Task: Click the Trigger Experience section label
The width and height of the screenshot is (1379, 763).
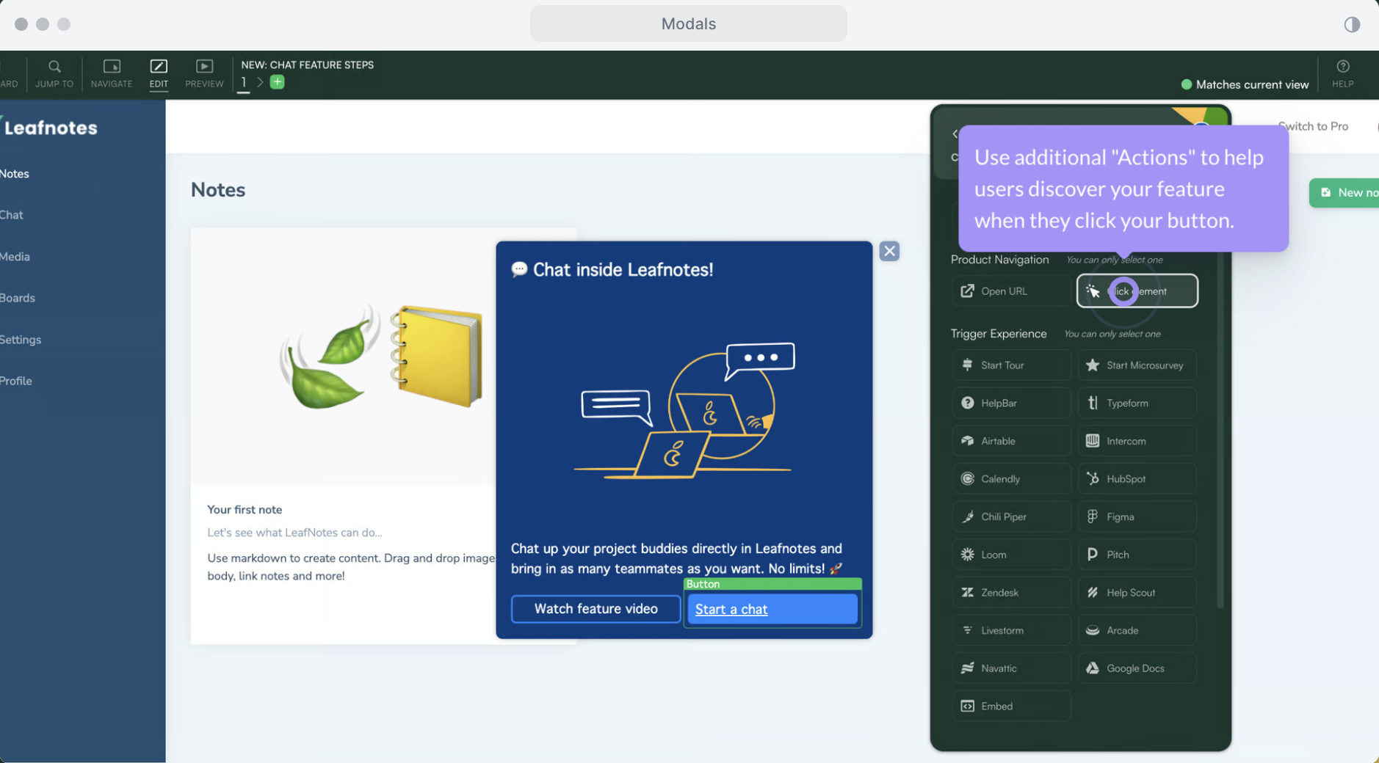Action: pos(999,334)
